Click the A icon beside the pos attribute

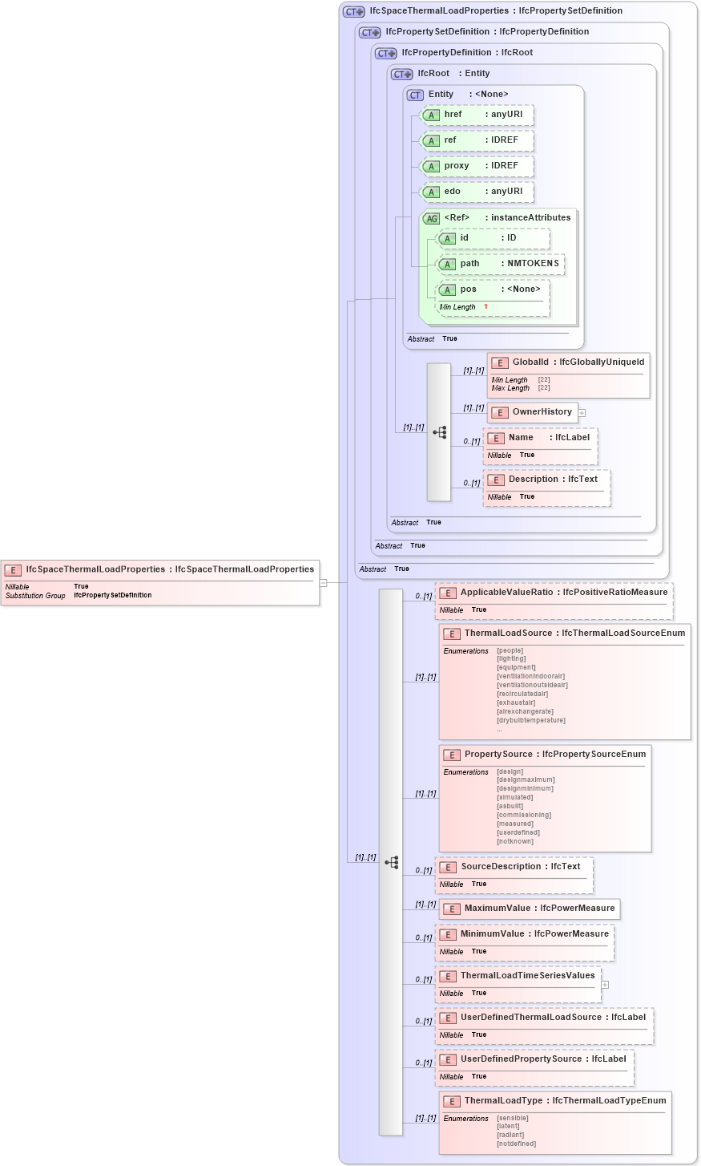[448, 289]
